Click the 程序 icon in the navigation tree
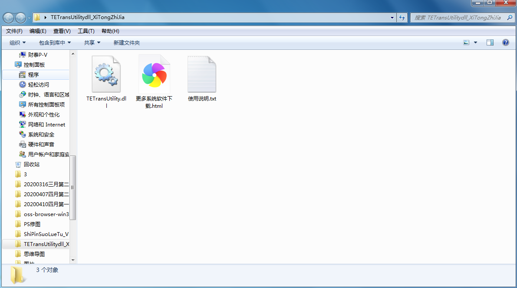The width and height of the screenshot is (517, 288). (23, 75)
